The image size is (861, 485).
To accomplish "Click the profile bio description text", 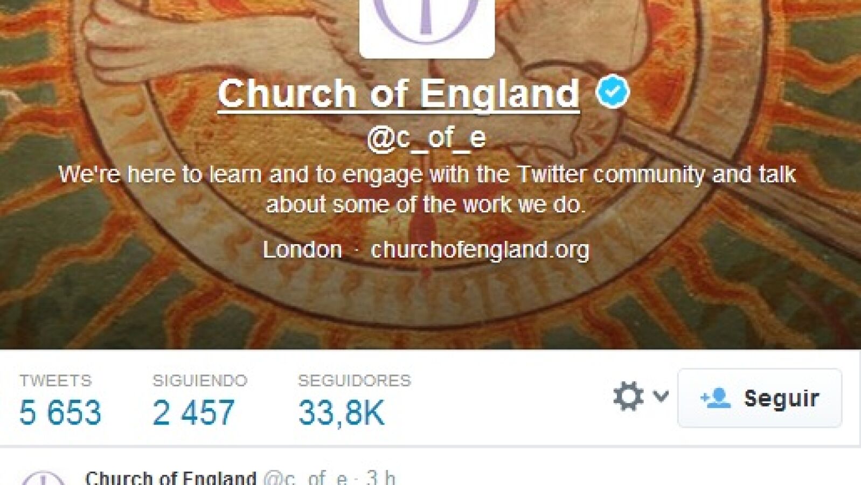I will [x=427, y=189].
